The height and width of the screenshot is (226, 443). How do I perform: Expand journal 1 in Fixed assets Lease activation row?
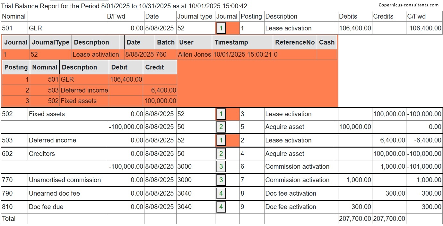coord(221,114)
